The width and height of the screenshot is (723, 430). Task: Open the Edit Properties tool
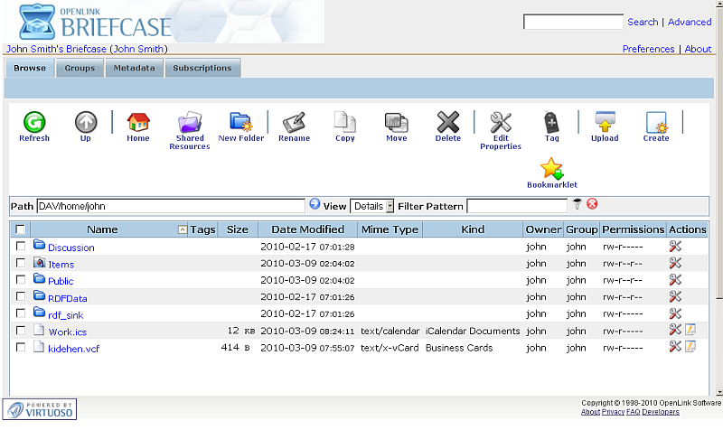(x=501, y=122)
